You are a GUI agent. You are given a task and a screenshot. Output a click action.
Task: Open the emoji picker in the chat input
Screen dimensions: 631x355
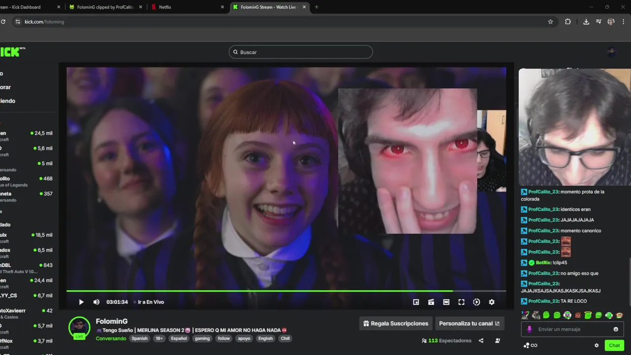point(616,329)
